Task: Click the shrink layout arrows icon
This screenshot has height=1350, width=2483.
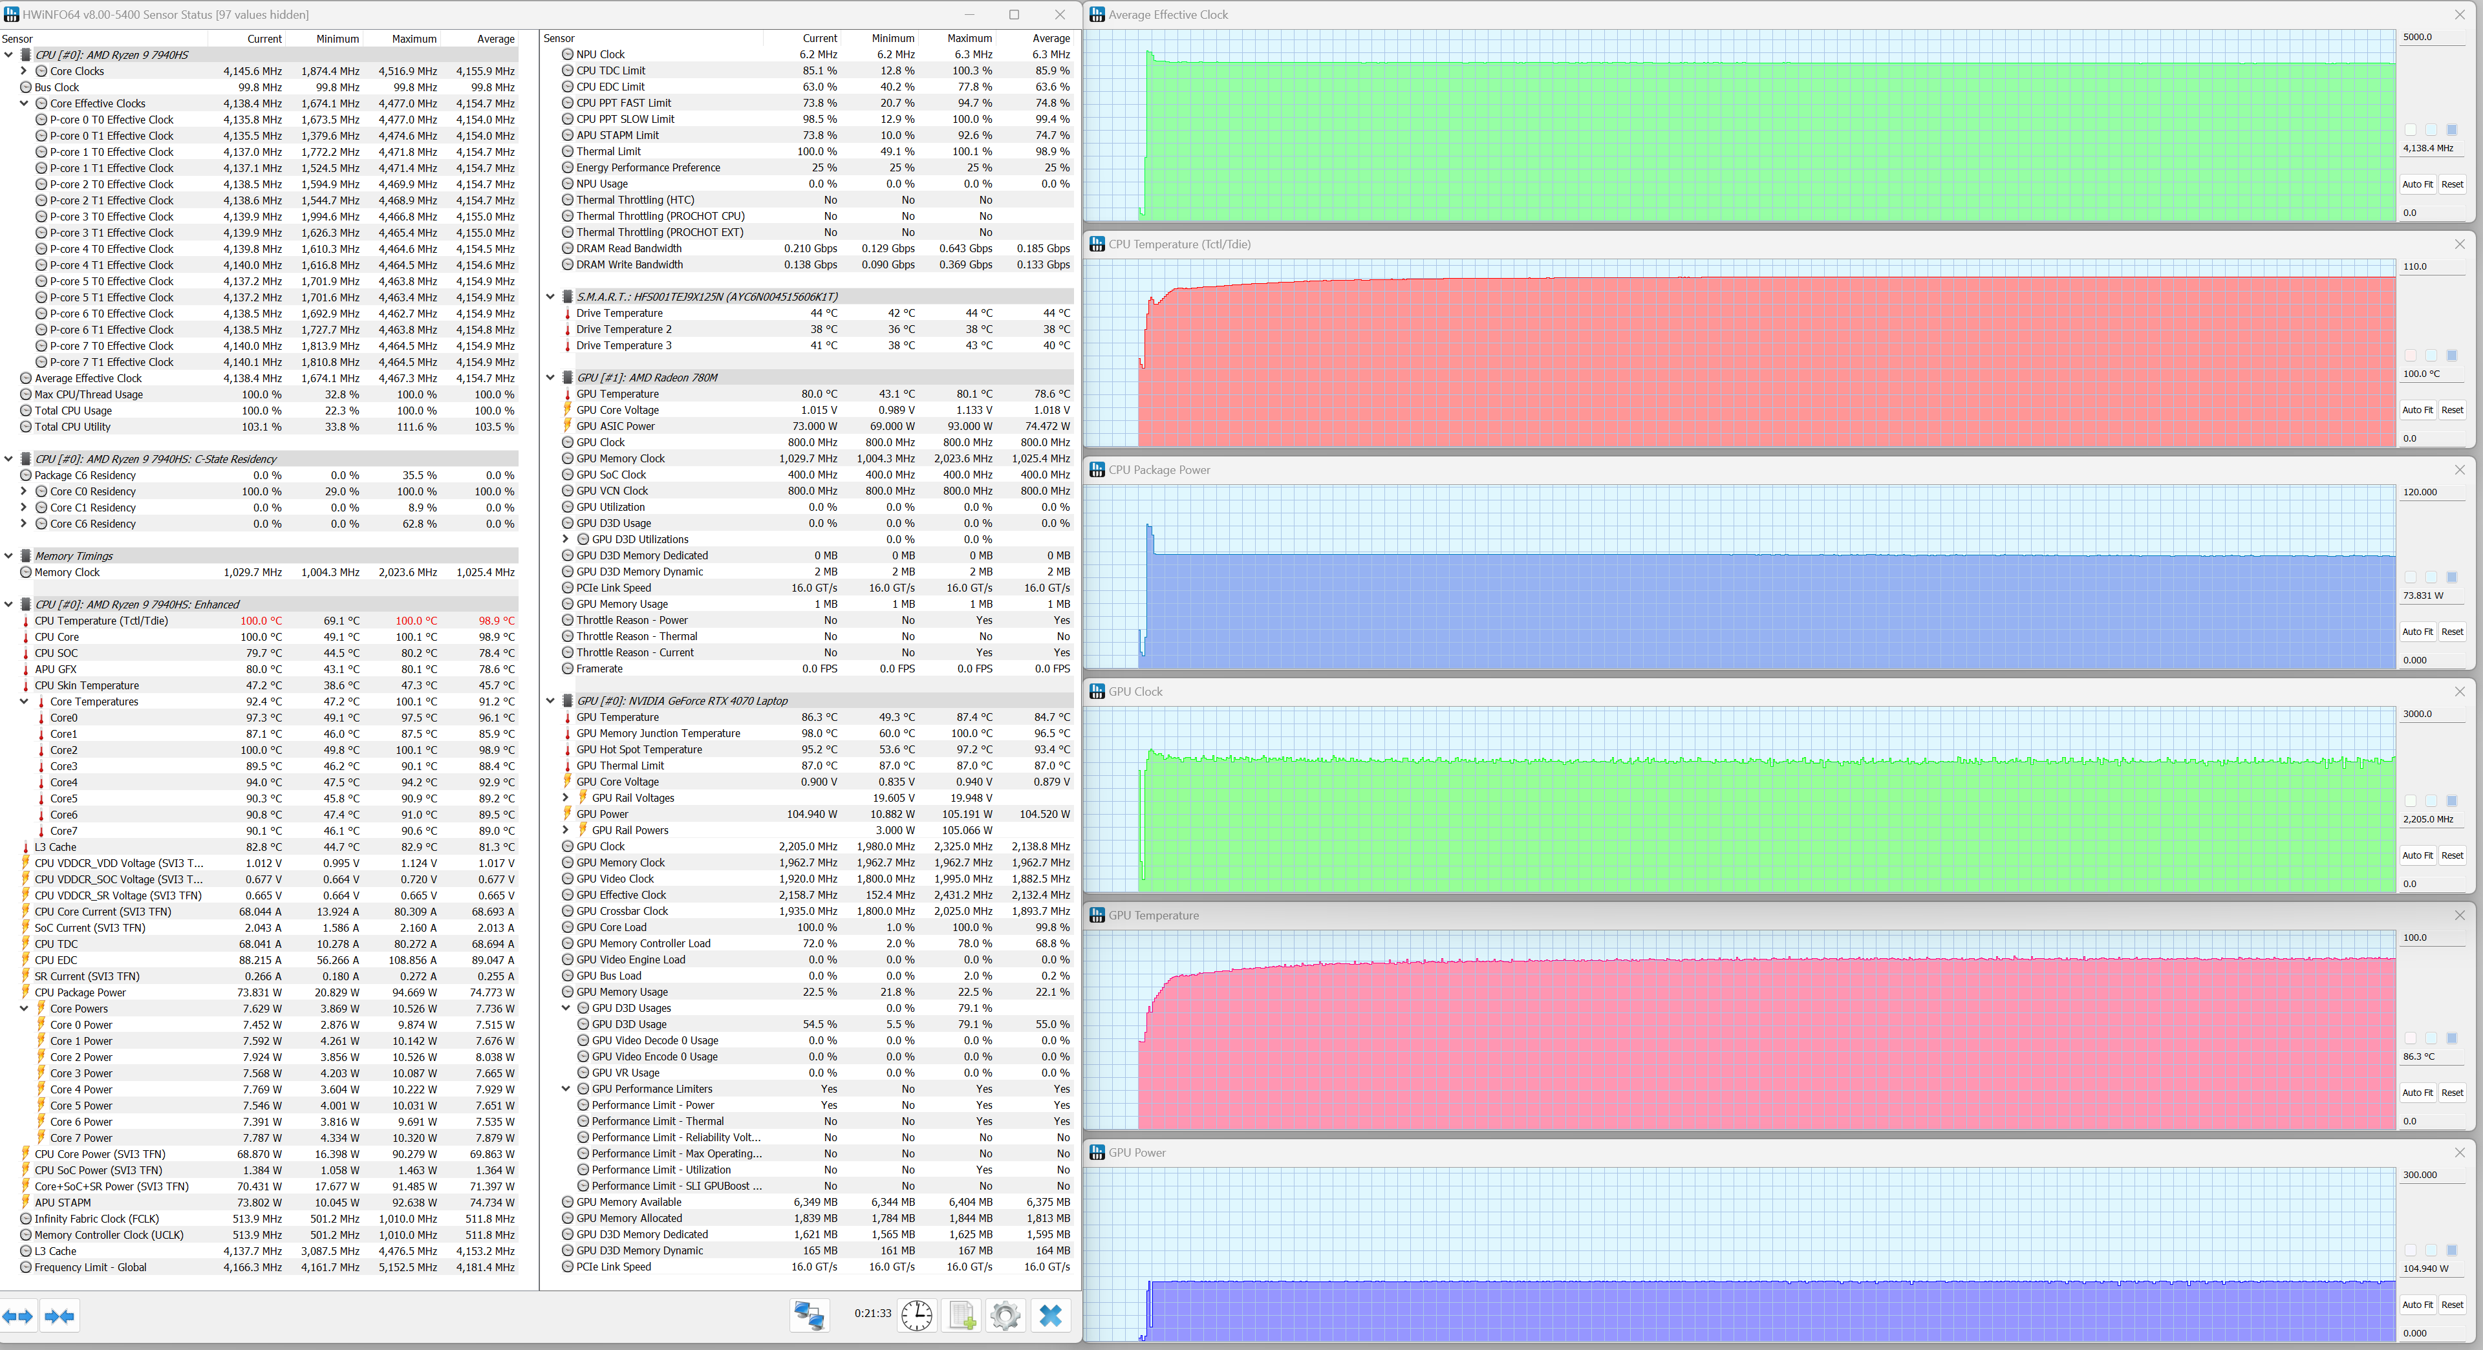Action: coord(59,1315)
